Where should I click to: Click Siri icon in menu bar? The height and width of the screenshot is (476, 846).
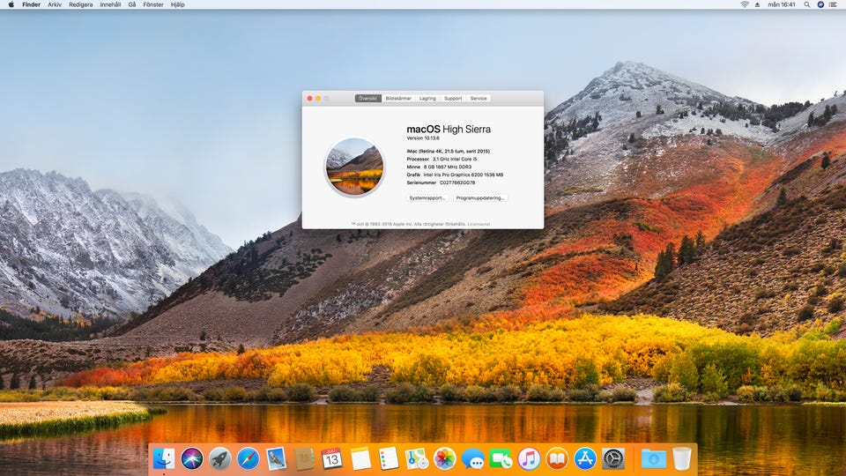pos(820,4)
